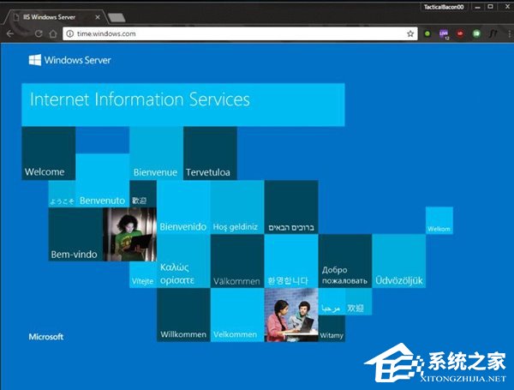Viewport: 514px width, 390px height.
Task: Click the Добро пожаловать tile
Action: click(x=345, y=261)
